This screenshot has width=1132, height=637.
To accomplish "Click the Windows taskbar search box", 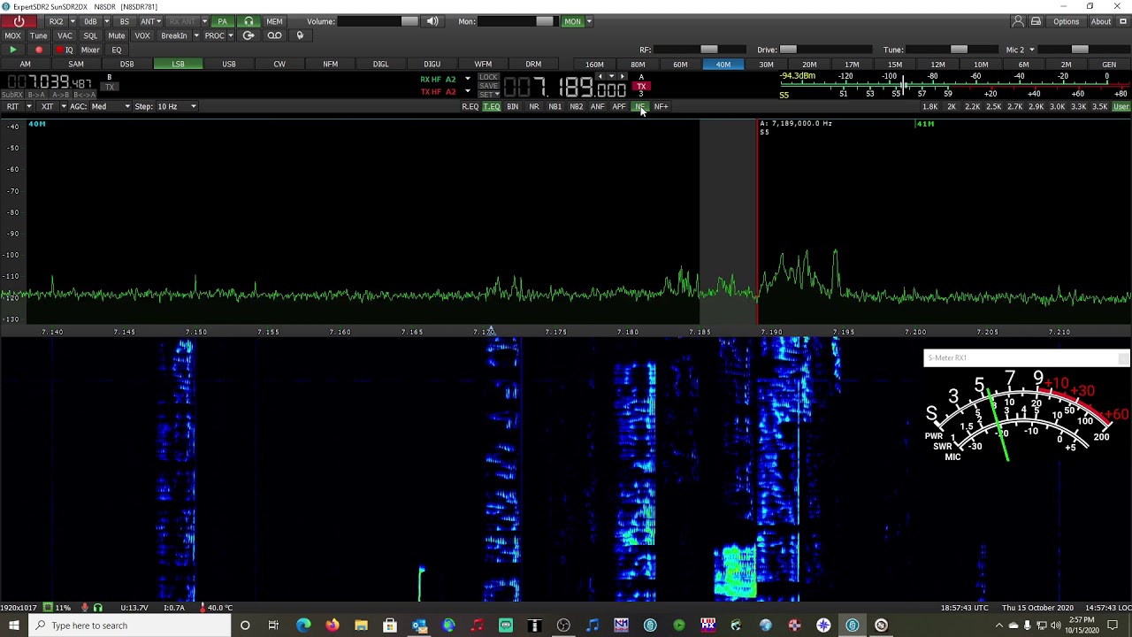I will coord(128,625).
